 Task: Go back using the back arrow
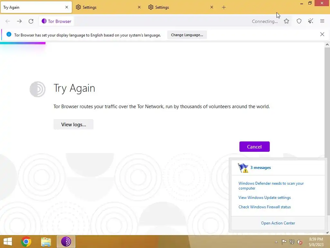point(8,21)
